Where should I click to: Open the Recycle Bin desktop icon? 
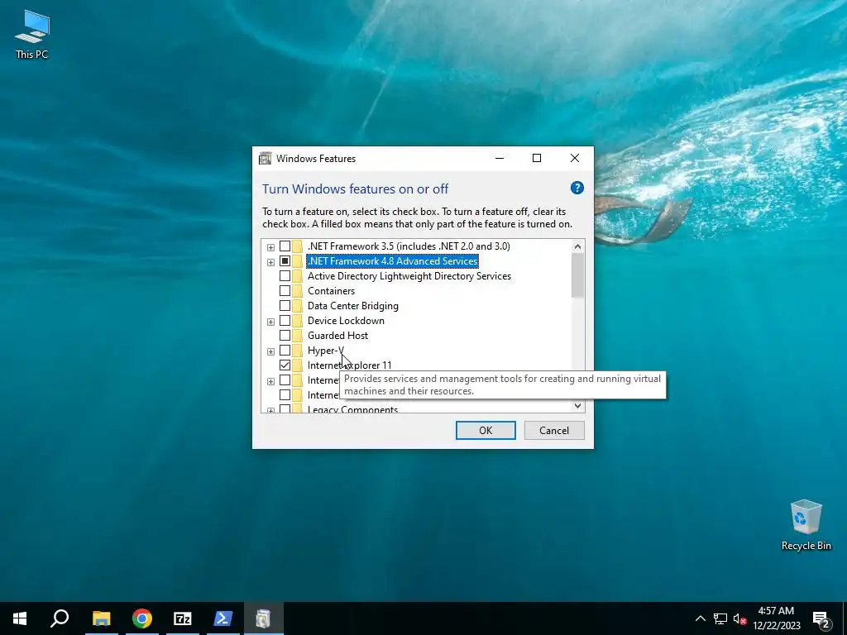pos(806,525)
